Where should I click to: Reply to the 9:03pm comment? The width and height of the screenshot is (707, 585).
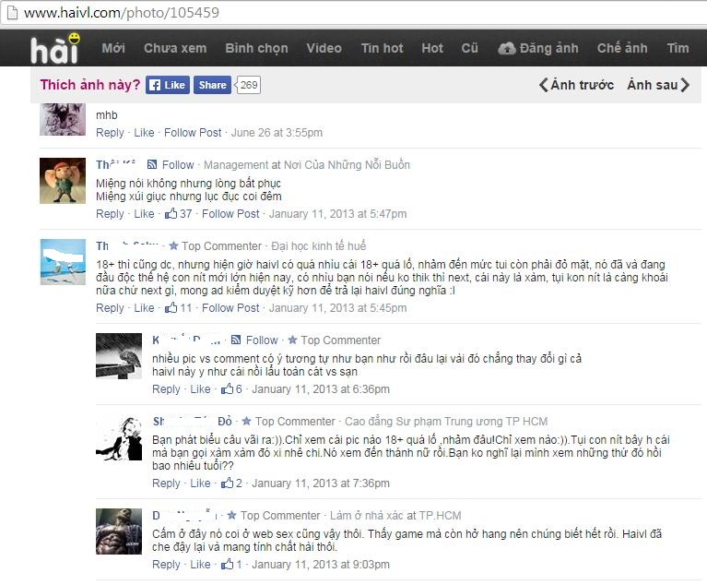[x=166, y=564]
